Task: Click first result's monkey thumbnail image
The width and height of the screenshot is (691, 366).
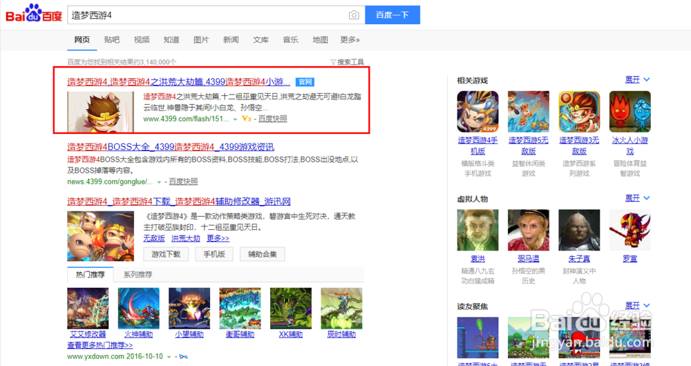Action: (100, 112)
